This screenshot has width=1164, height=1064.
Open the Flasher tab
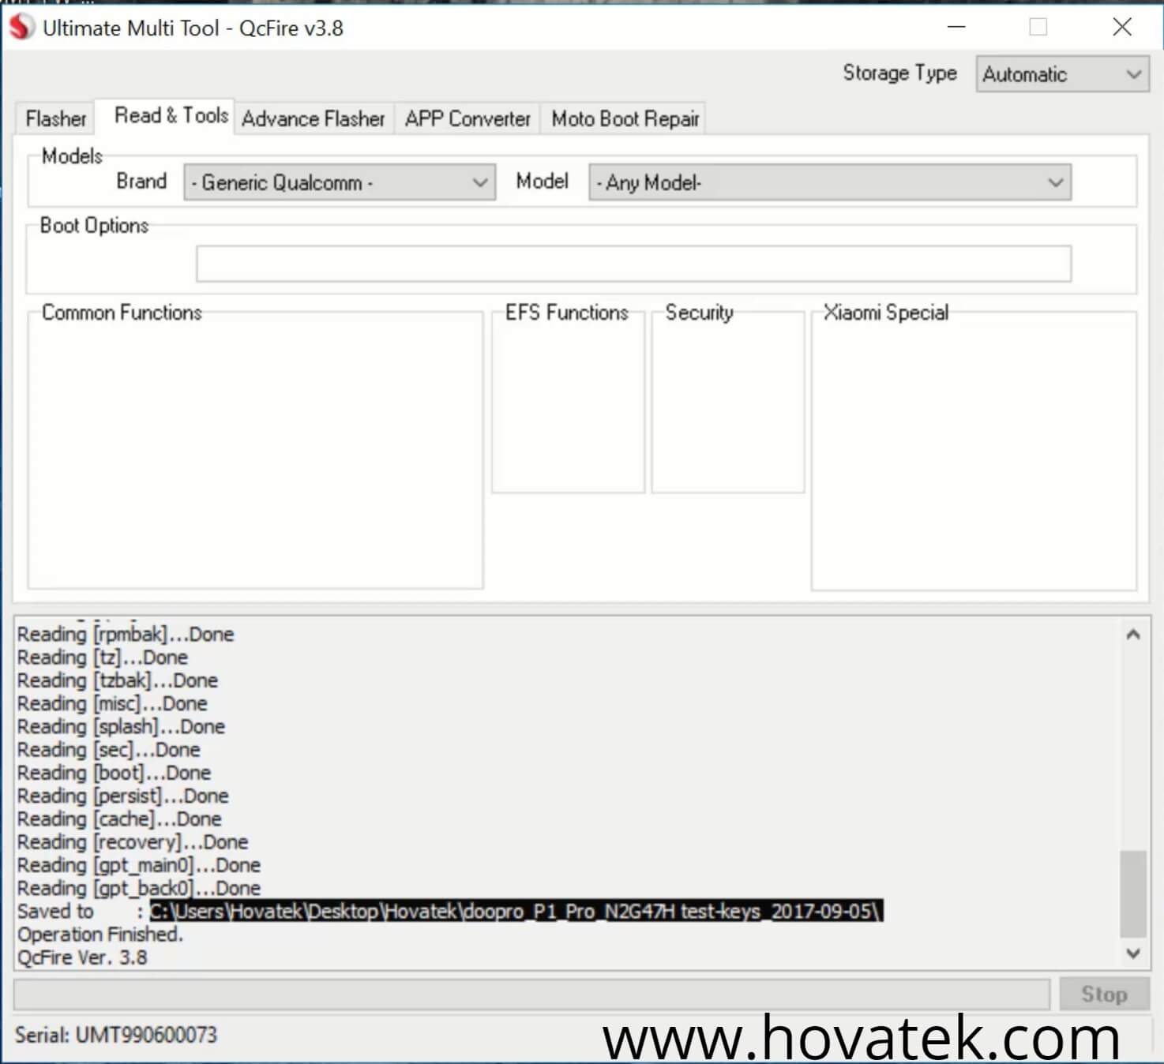tap(55, 118)
